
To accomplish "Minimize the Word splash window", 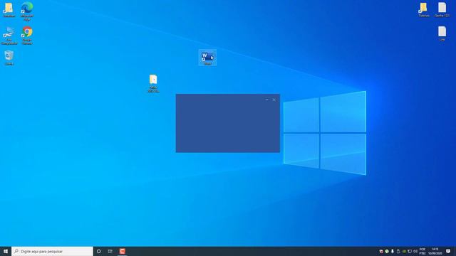I will point(267,100).
